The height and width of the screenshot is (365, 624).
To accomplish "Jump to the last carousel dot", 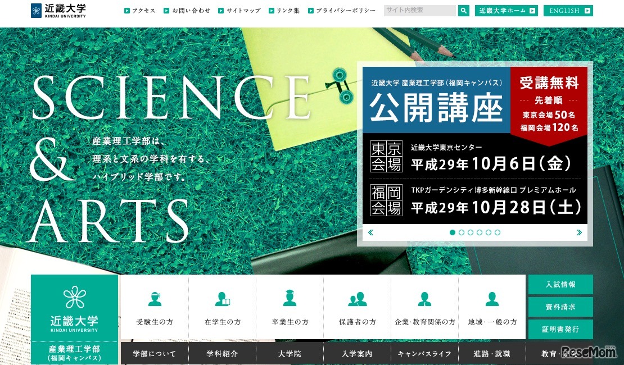I will coord(498,232).
